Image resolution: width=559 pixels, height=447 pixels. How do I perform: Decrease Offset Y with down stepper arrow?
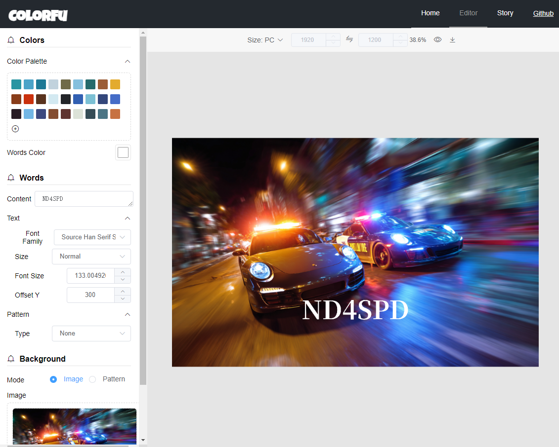(x=123, y=298)
